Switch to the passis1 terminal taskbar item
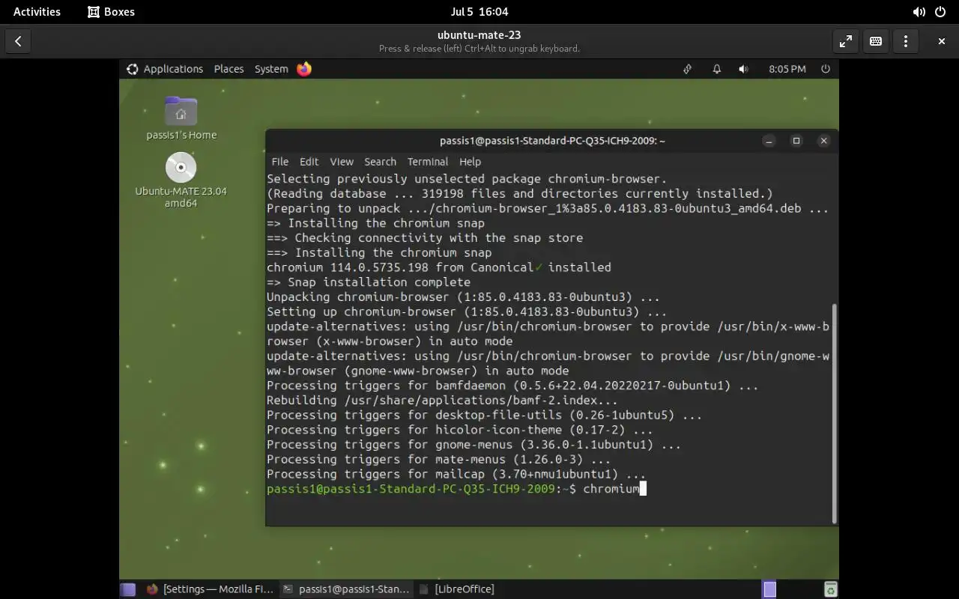This screenshot has height=599, width=959. click(x=346, y=589)
